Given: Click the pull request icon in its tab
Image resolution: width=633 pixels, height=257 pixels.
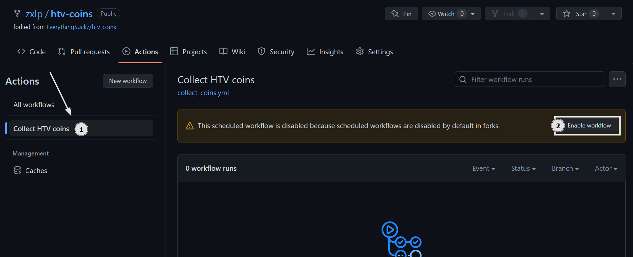Looking at the screenshot, I should [62, 51].
